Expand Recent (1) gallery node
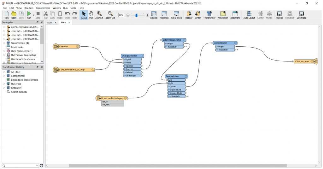Viewport: 323px width, 169px height. click(4, 88)
